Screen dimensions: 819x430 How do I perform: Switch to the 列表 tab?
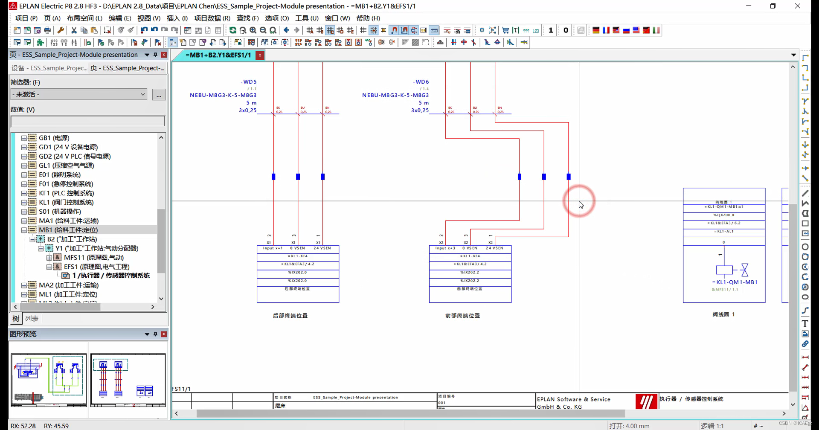(x=32, y=318)
